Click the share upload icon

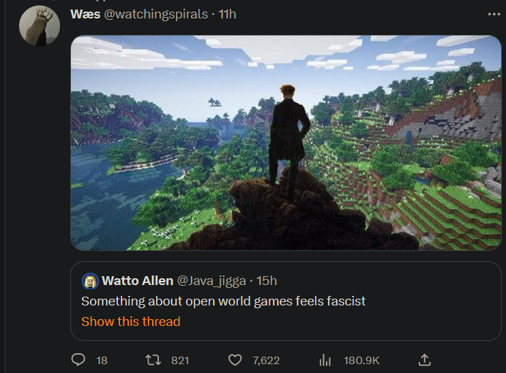(x=423, y=359)
